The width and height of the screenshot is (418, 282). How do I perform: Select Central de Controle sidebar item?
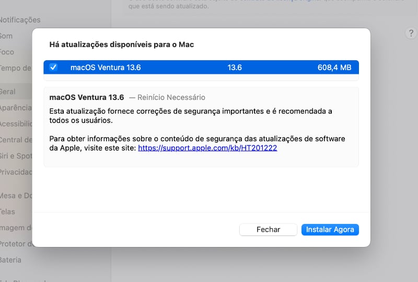16,140
